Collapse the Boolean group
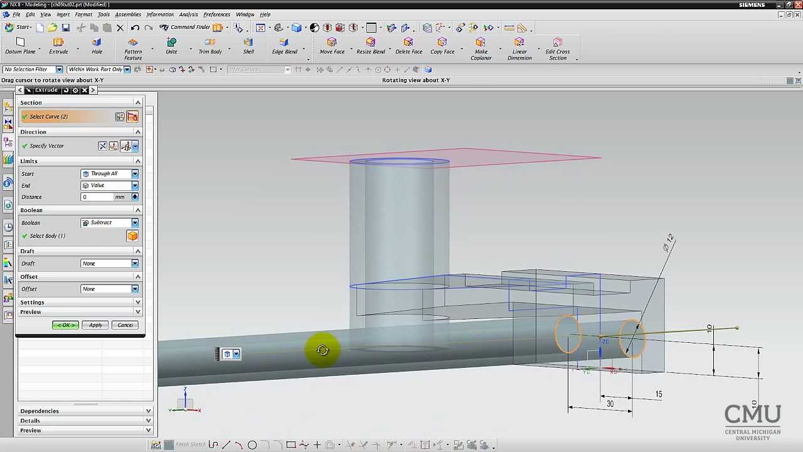The height and width of the screenshot is (452, 803). click(137, 210)
